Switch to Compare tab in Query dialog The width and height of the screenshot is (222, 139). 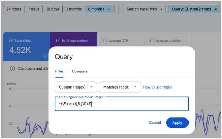tap(80, 71)
